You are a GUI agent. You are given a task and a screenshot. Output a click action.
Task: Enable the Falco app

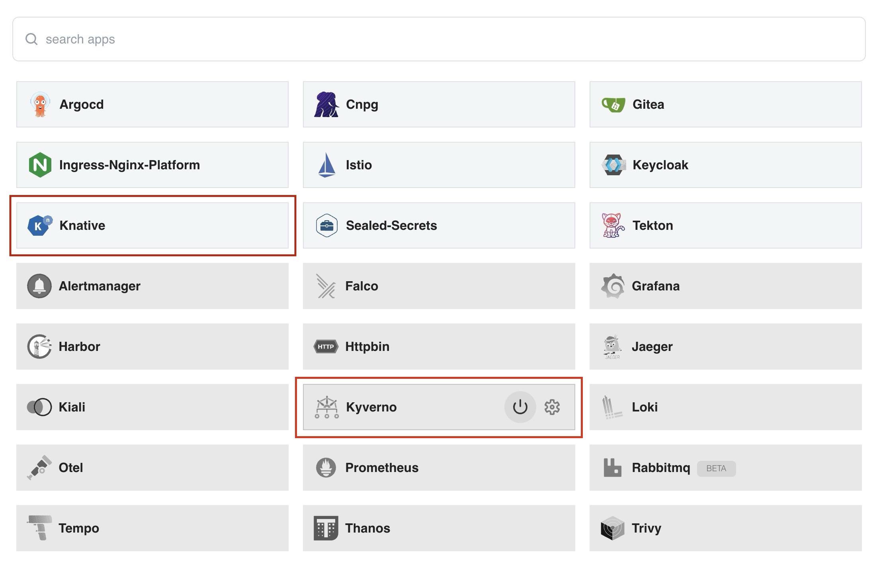click(x=438, y=286)
